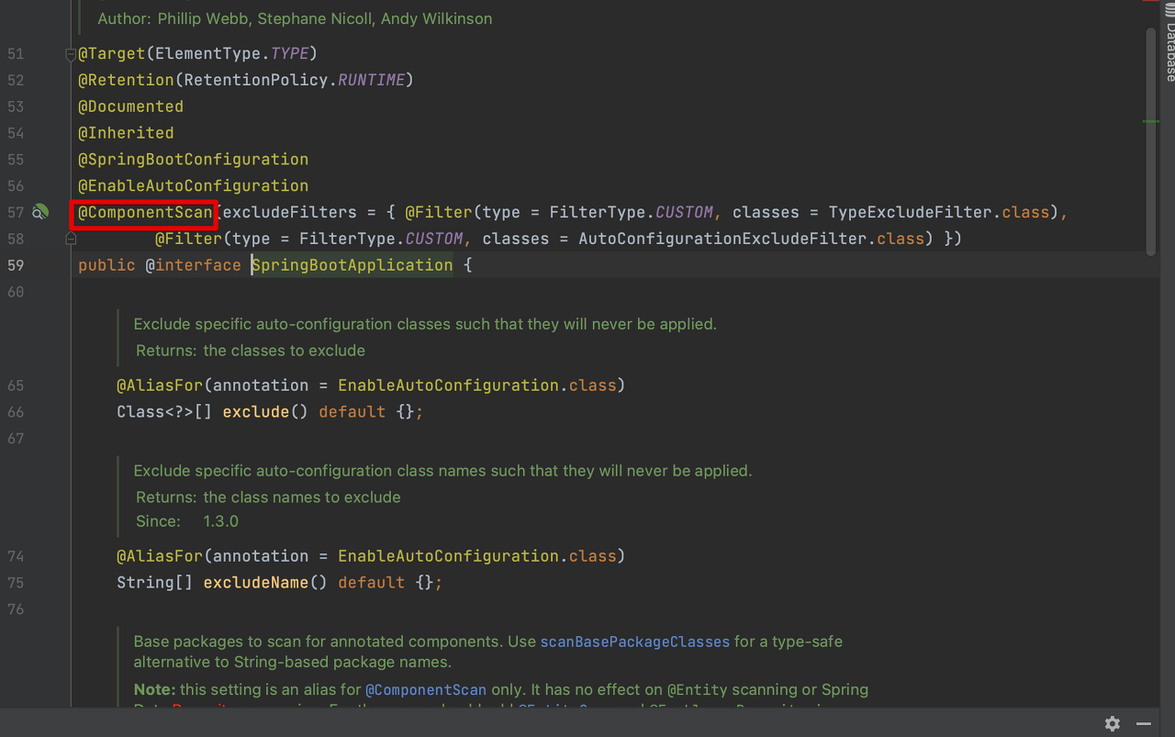Click the @ComponentScan annotation on line 57
This screenshot has width=1175, height=737.
[145, 212]
